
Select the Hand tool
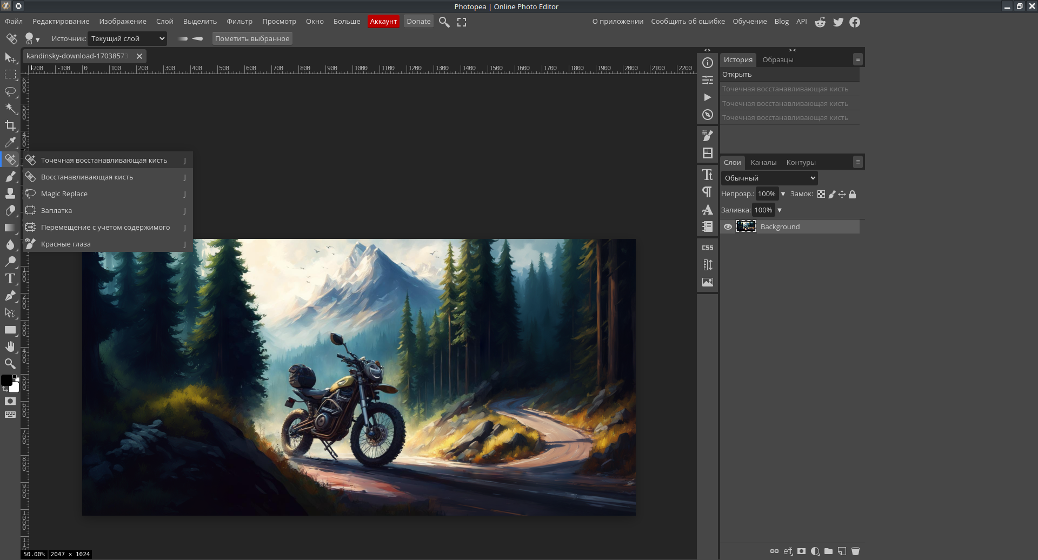[10, 346]
